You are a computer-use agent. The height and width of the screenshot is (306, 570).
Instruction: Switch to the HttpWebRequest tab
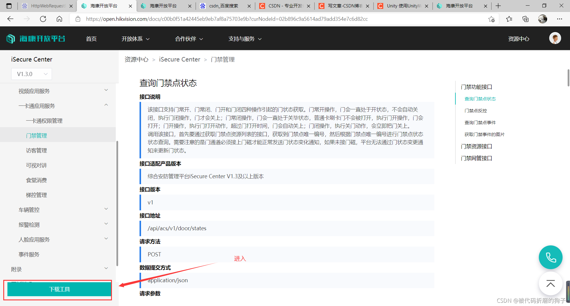47,6
